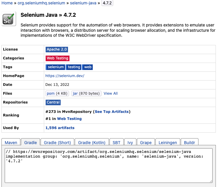Image resolution: width=217 pixels, height=187 pixels.
Task: Open the Apache 2.0 license badge
Action: (x=57, y=49)
